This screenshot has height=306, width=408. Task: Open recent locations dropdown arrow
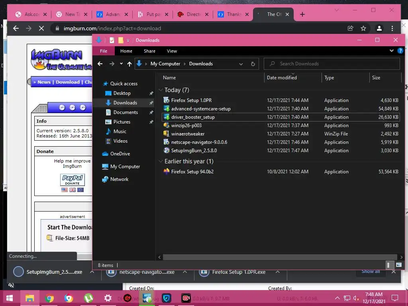click(x=121, y=64)
